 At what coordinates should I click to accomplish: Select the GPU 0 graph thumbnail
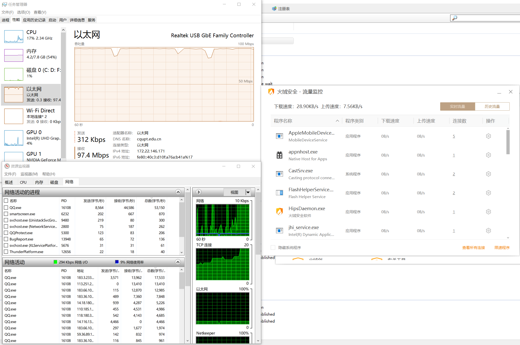coord(14,138)
